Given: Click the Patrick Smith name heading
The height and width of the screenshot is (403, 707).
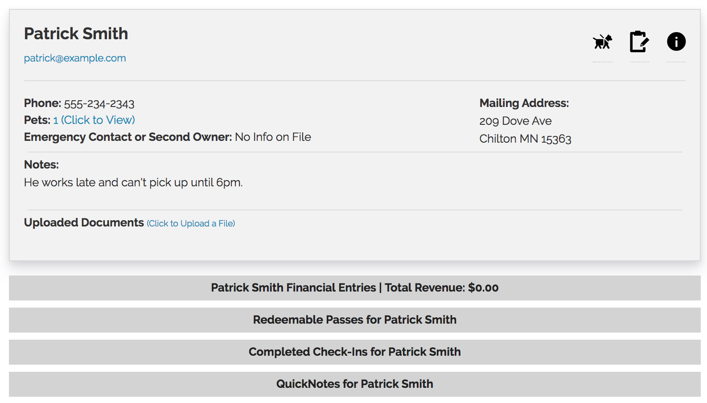Looking at the screenshot, I should pos(76,34).
